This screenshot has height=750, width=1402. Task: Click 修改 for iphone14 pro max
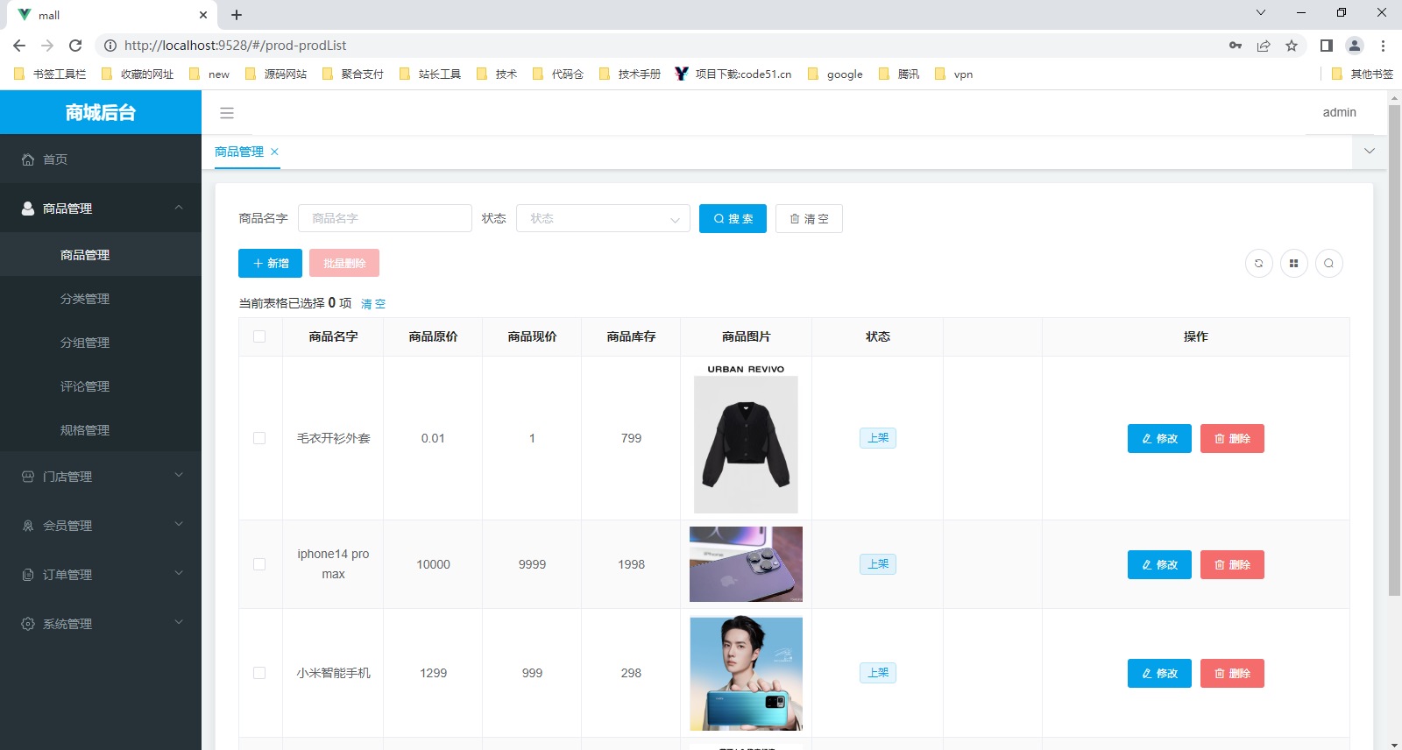tap(1159, 564)
